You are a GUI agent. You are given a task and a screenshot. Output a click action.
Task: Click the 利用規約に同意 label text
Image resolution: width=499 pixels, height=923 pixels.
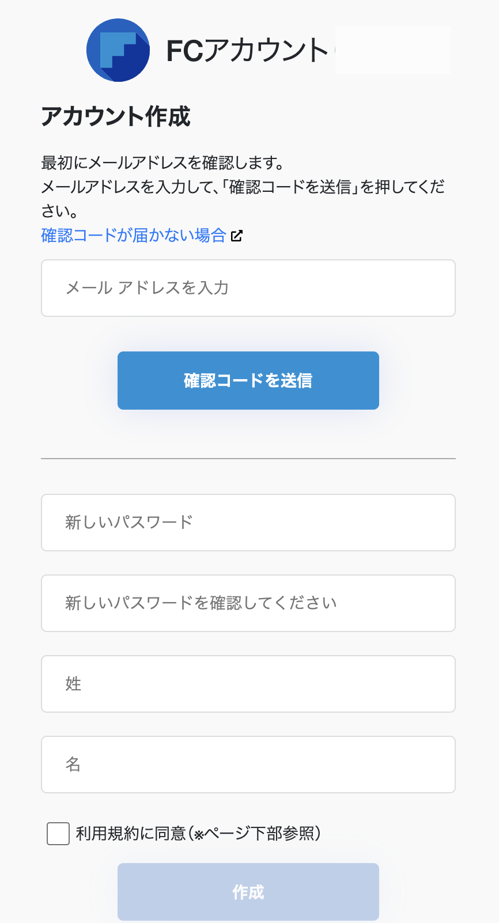click(199, 833)
